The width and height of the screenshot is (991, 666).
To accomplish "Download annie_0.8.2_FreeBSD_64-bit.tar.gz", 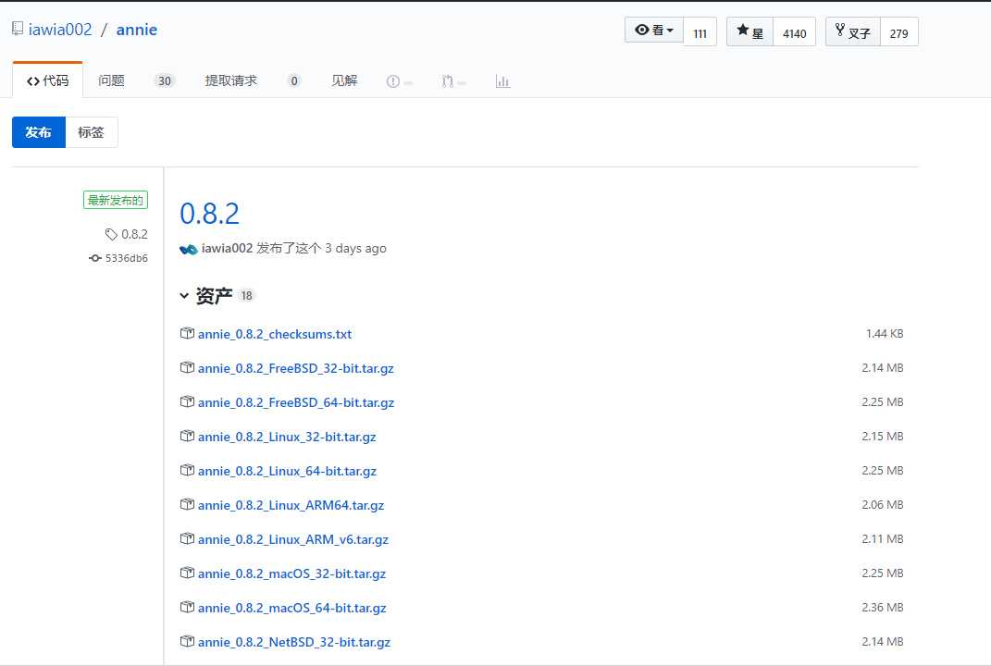I will [x=296, y=402].
